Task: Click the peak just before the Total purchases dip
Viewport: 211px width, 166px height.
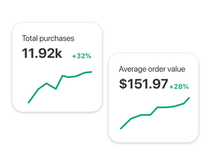Action: click(x=47, y=83)
